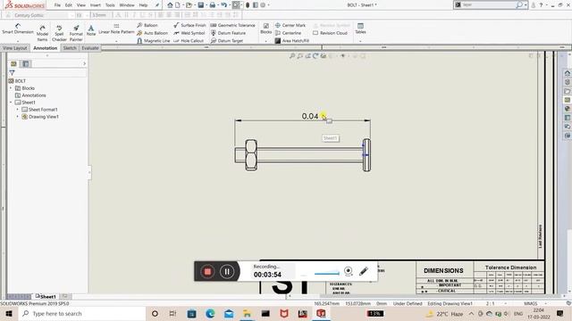Click the pencil annotate icon on the recorder
The image size is (572, 321).
click(364, 271)
